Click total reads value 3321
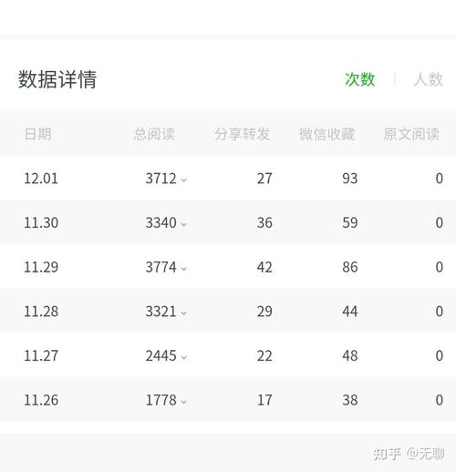Image resolution: width=456 pixels, height=472 pixels. pyautogui.click(x=161, y=312)
